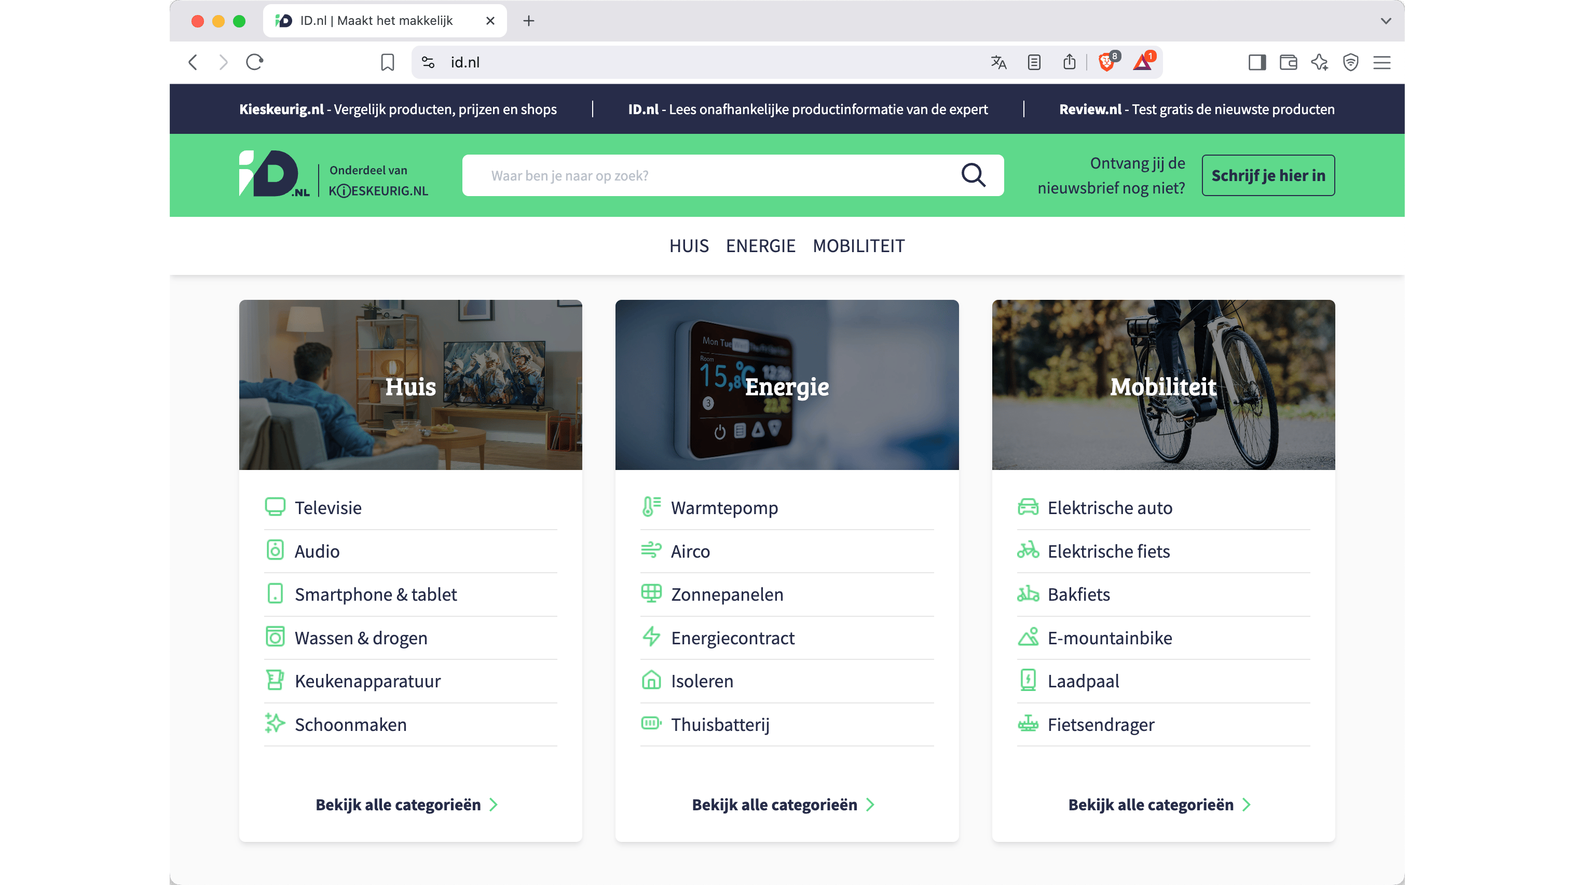Image resolution: width=1574 pixels, height=885 pixels.
Task: Click the 'Schrijf je hier in' button
Action: pyautogui.click(x=1268, y=175)
